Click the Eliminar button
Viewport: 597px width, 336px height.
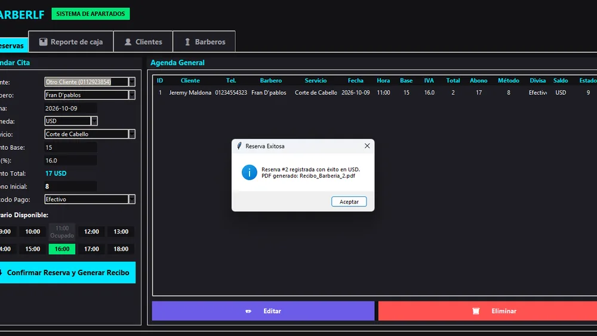(488, 311)
